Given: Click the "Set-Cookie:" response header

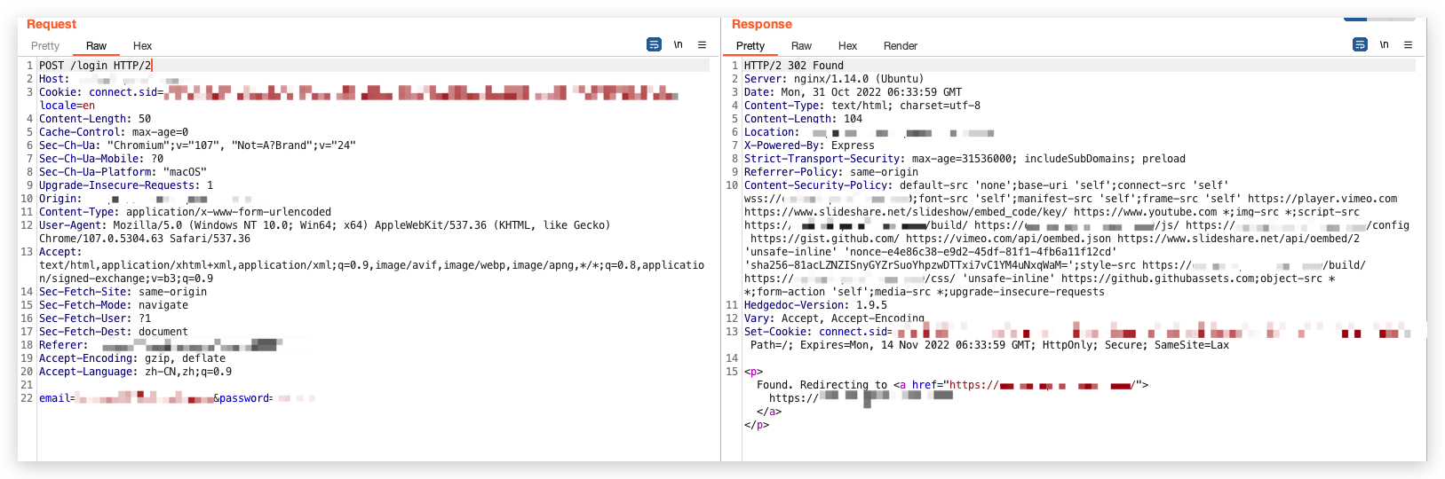Looking at the screenshot, I should coord(778,332).
